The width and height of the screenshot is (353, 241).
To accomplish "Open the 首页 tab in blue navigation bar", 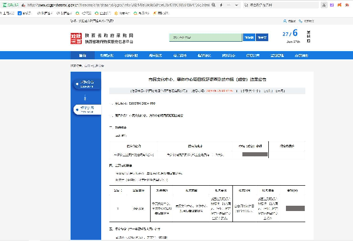I will pos(81,55).
